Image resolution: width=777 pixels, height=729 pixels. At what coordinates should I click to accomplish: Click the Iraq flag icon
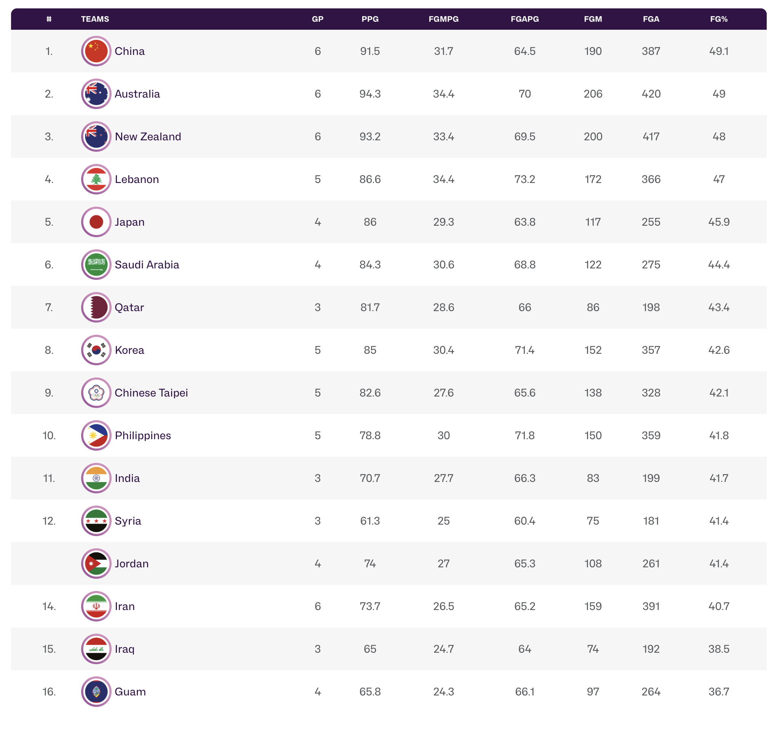(96, 649)
